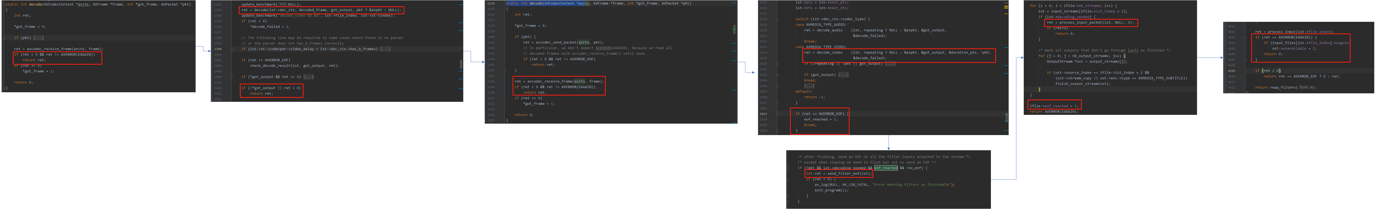
Task: Click line number 2664 in gutter
Action: click(x=763, y=119)
